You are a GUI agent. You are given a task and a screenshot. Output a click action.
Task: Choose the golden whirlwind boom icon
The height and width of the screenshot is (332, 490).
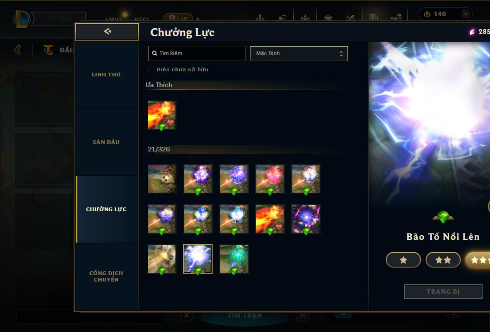tap(162, 258)
